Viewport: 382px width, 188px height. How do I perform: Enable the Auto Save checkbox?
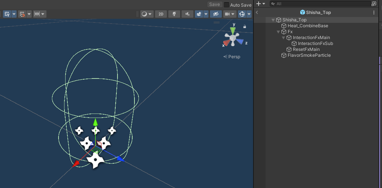(227, 5)
